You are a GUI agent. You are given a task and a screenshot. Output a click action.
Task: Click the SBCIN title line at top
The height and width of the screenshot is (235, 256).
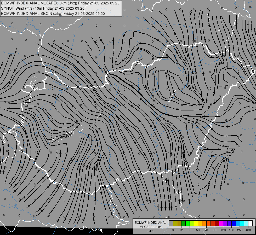(53, 14)
